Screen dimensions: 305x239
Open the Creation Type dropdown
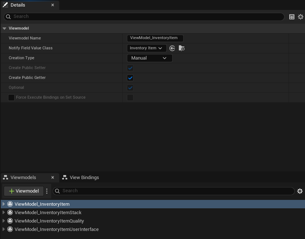tap(150, 58)
